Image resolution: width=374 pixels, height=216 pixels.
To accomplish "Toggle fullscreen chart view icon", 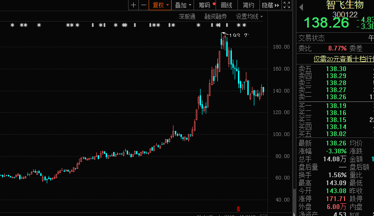I will [287, 5].
